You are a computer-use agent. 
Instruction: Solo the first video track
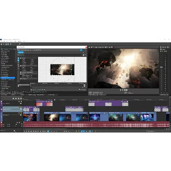(x=21, y=102)
